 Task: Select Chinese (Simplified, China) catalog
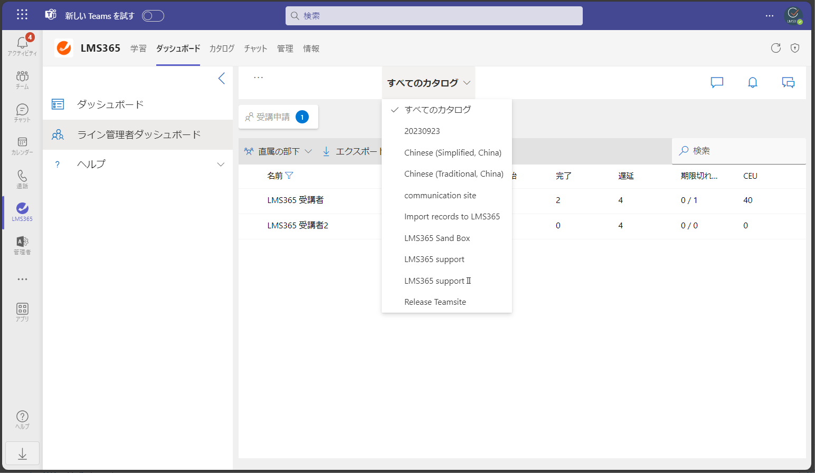(447, 152)
